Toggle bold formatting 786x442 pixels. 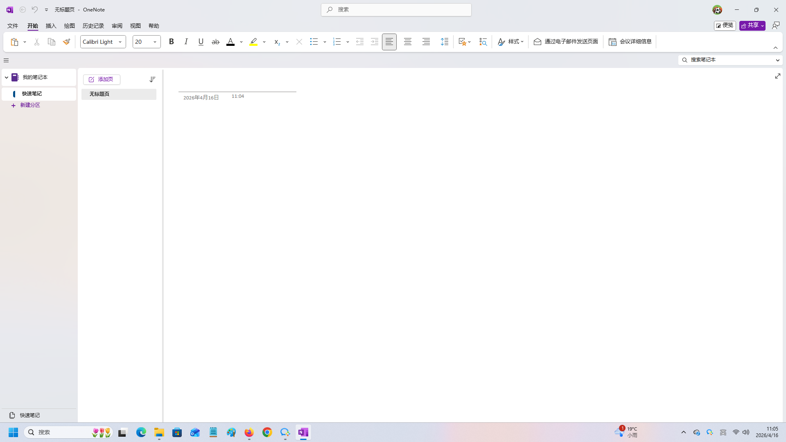point(172,42)
